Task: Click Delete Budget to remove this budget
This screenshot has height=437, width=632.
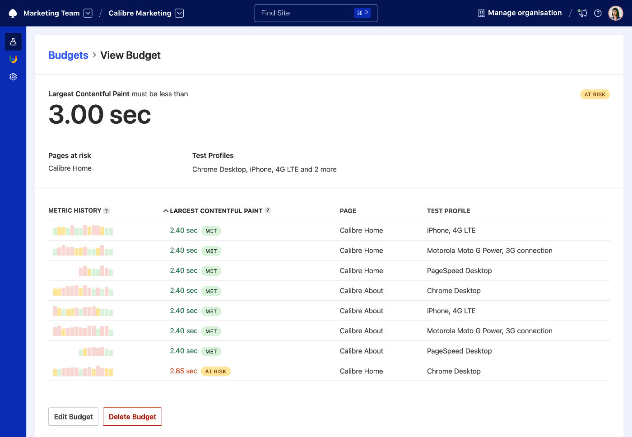Action: pos(132,416)
